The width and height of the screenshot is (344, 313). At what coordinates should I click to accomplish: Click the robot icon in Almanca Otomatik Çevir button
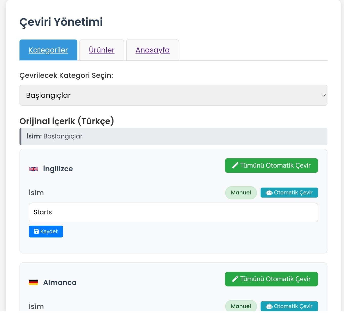[269, 306]
